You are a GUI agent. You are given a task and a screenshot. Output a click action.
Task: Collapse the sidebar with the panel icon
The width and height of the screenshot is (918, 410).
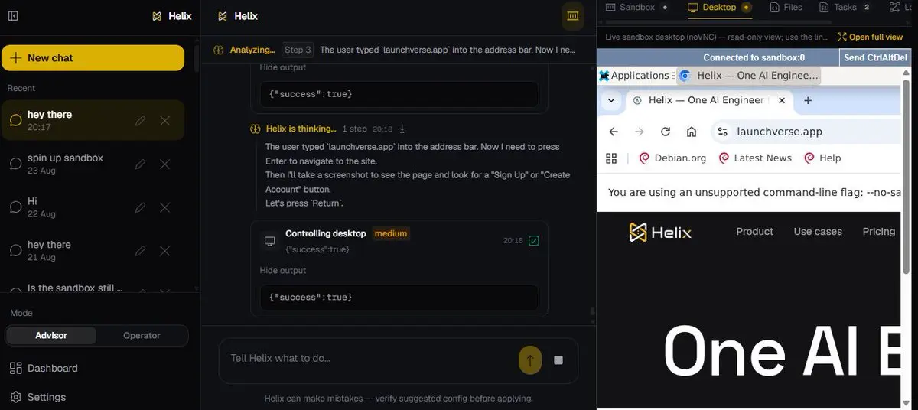tap(13, 16)
